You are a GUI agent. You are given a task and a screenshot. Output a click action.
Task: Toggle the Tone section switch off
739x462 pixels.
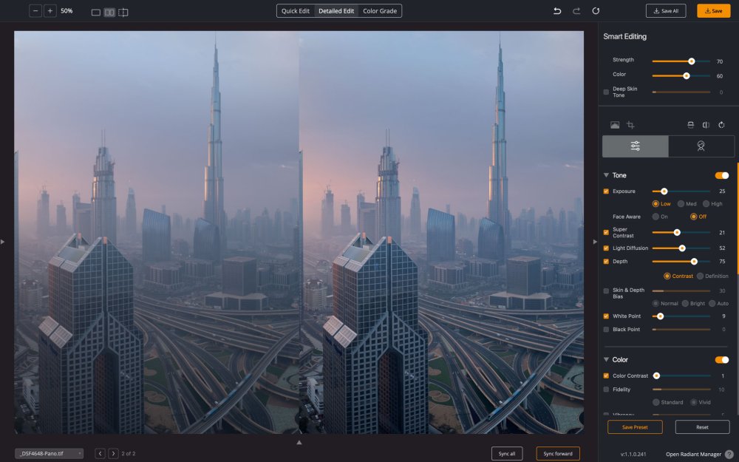pos(721,175)
